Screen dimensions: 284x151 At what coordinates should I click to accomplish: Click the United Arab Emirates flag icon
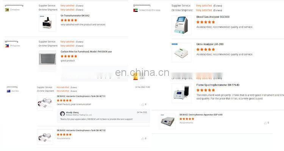[x=136, y=10]
